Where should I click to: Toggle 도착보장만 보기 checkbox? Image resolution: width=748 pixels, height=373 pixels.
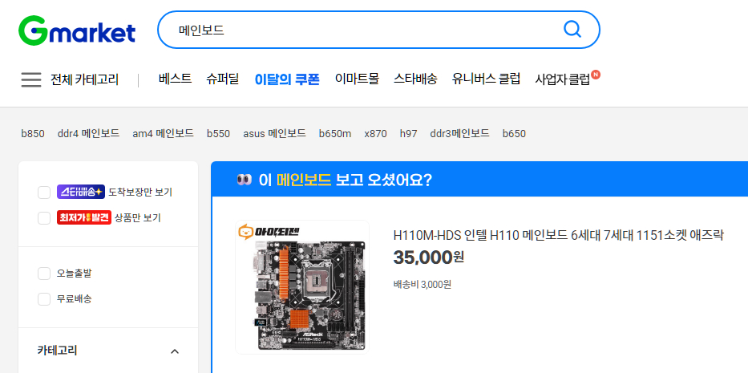tap(44, 193)
